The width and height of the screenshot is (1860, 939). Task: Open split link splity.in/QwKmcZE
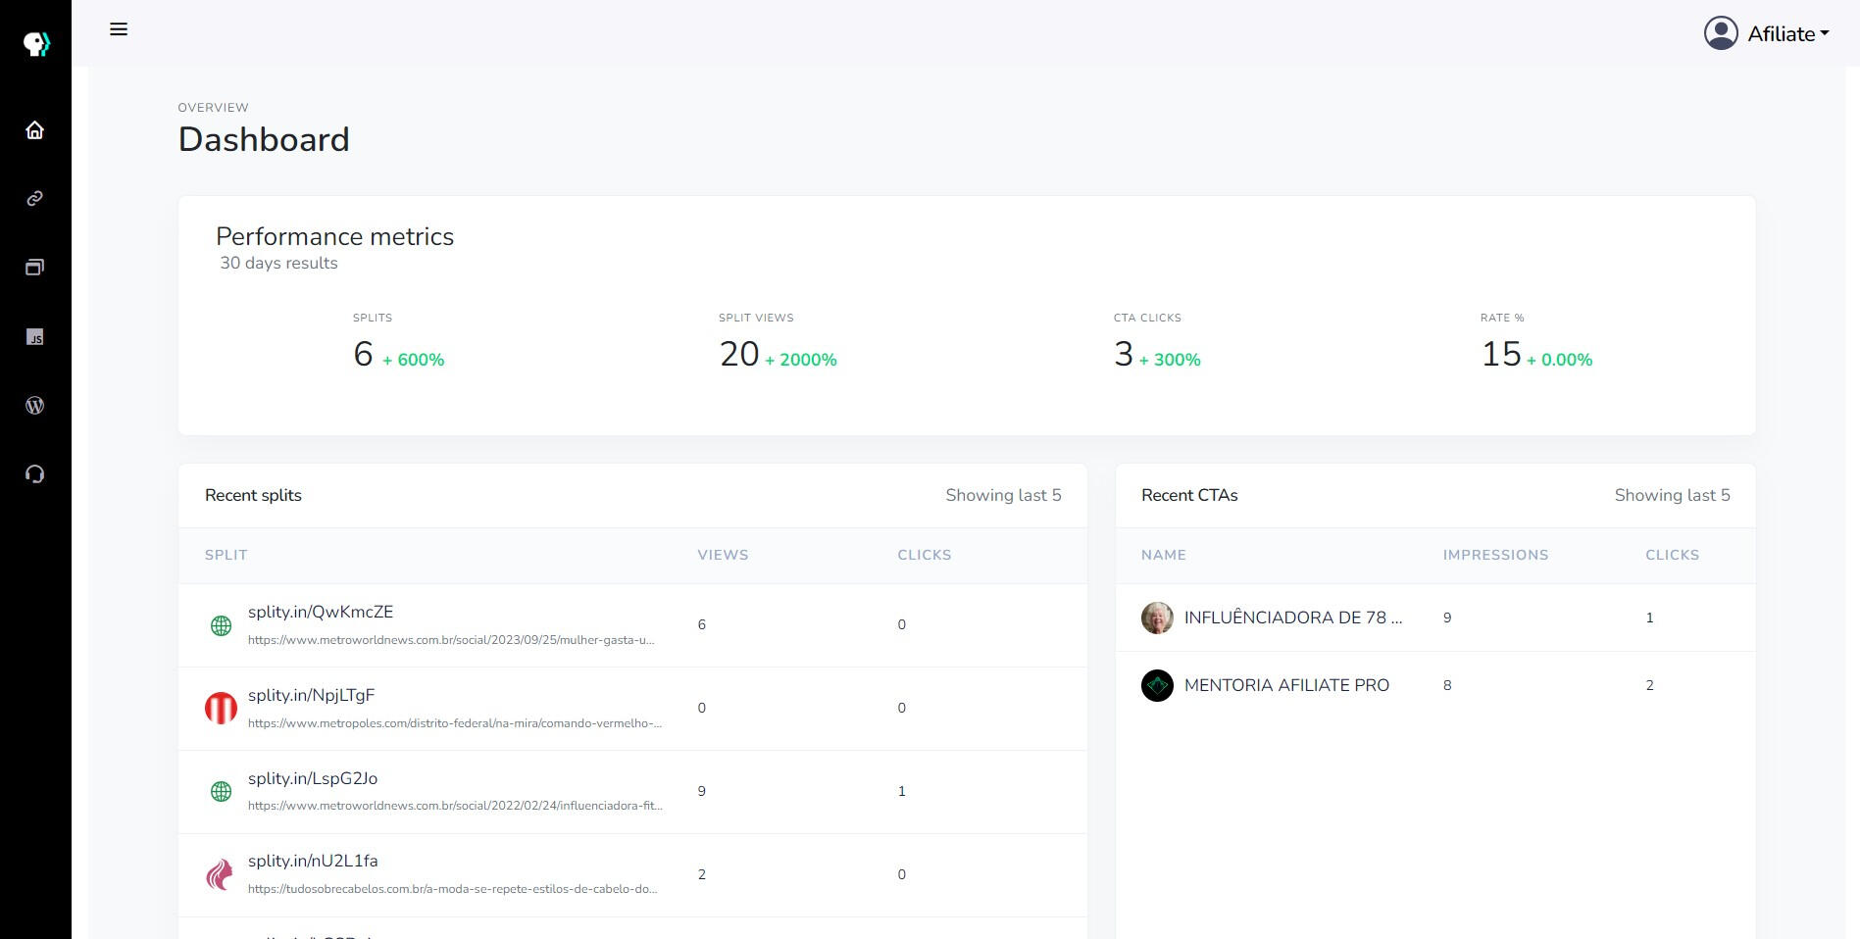coord(321,612)
